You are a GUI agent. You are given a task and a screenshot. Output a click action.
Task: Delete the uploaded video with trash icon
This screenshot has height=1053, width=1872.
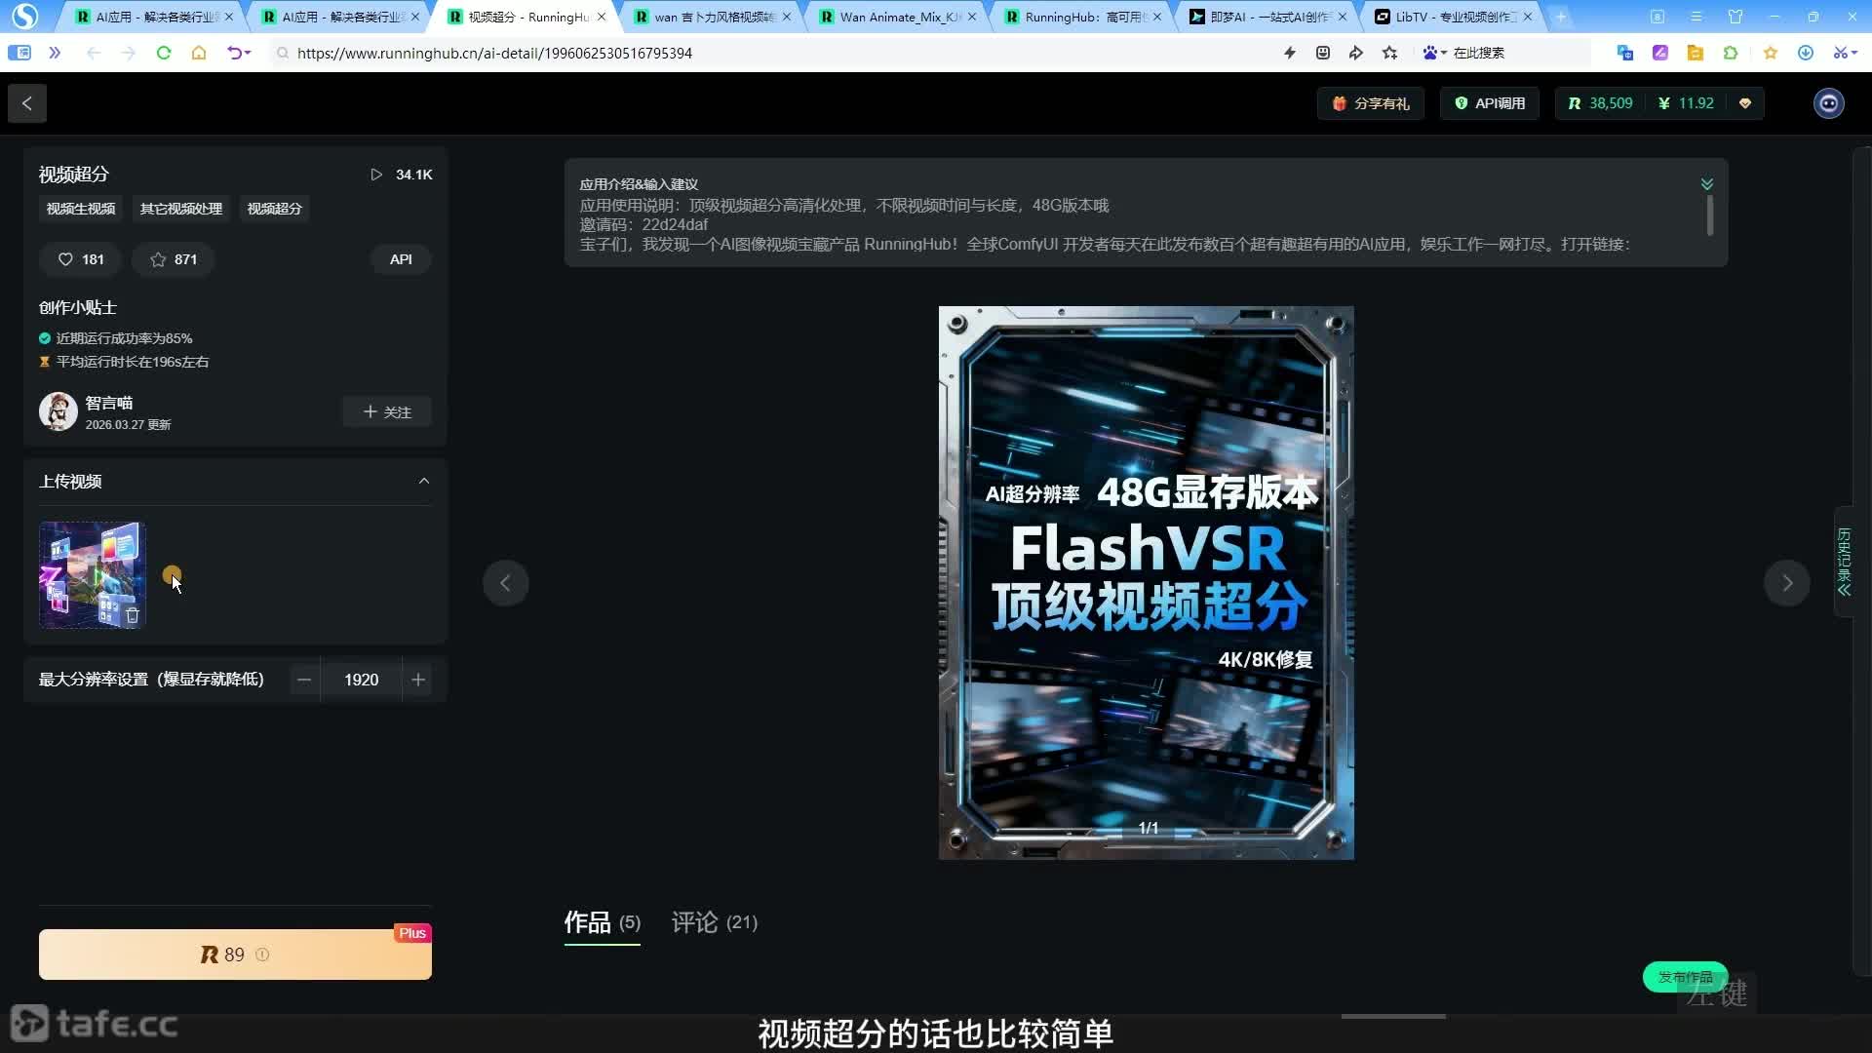pyautogui.click(x=133, y=615)
